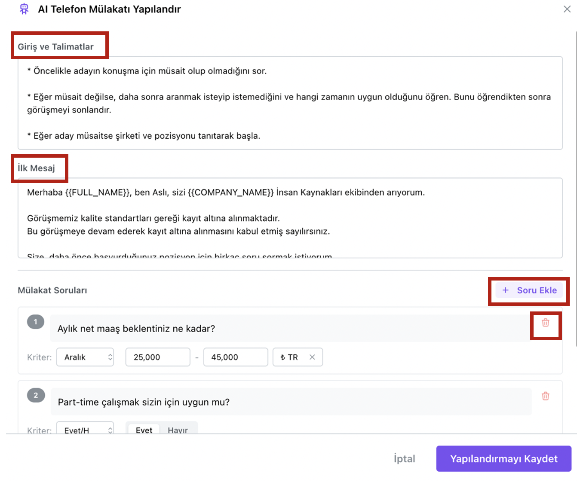This screenshot has height=482, width=577.
Task: Open the Evet/H criterion dropdown
Action: pyautogui.click(x=85, y=430)
